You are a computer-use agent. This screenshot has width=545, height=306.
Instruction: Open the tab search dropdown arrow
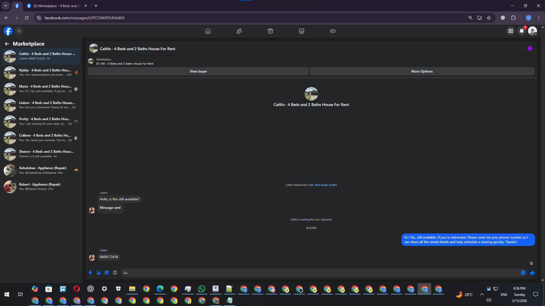pyautogui.click(x=5, y=6)
